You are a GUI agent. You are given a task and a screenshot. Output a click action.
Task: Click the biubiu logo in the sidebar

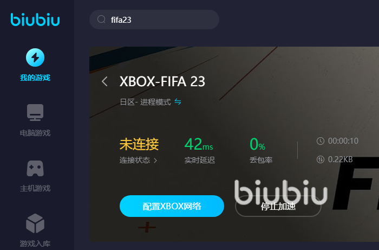click(x=35, y=20)
